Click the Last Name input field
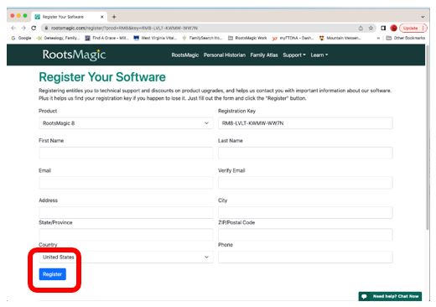This screenshot has height=307, width=436. 305,153
